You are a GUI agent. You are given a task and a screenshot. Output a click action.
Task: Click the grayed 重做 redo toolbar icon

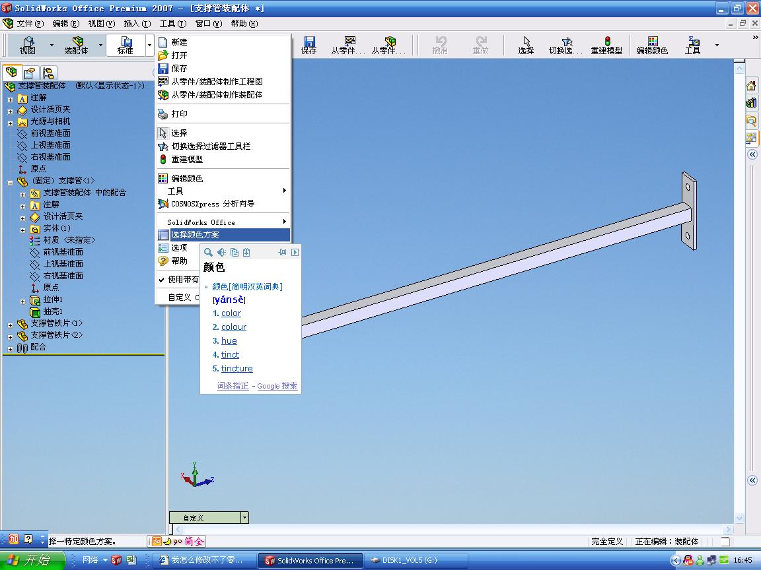point(480,45)
